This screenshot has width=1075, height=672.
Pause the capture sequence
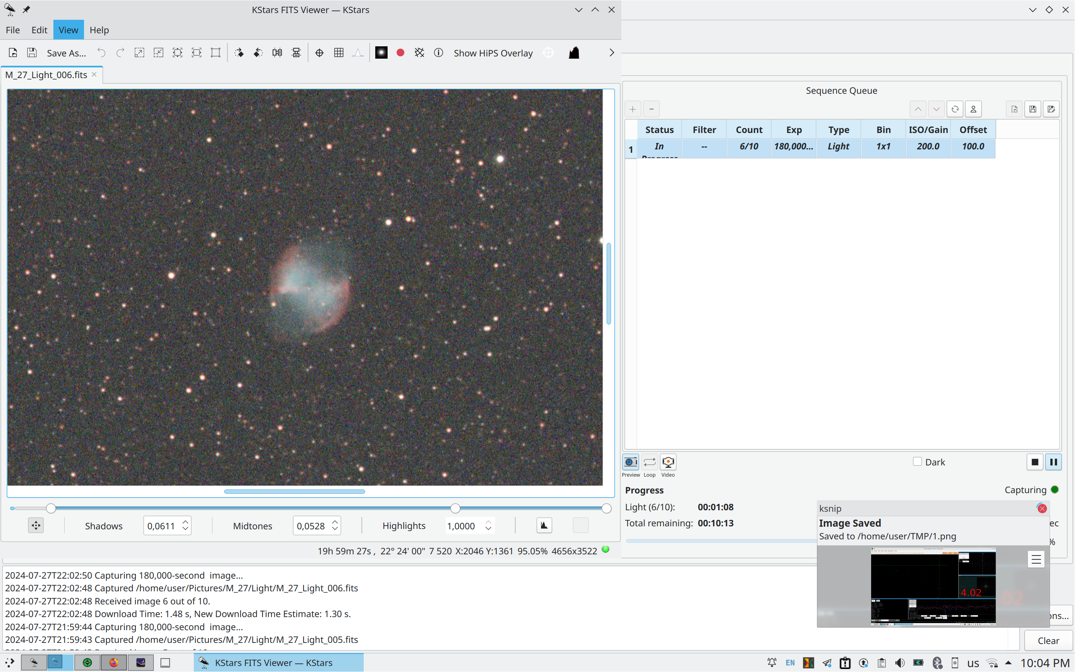1053,462
